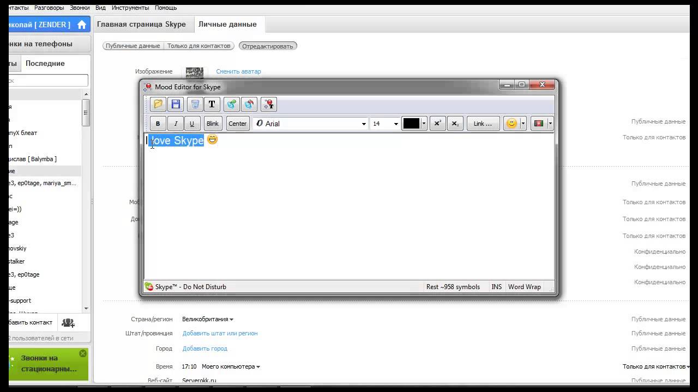Screen dimensions: 698x392
Task: Open the emoticon list dropdown arrow
Action: [523, 124]
